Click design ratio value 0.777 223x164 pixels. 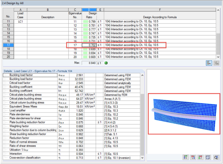pyautogui.click(x=89, y=29)
